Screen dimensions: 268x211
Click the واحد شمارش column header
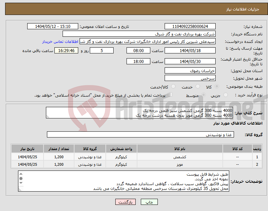[x=121, y=149]
